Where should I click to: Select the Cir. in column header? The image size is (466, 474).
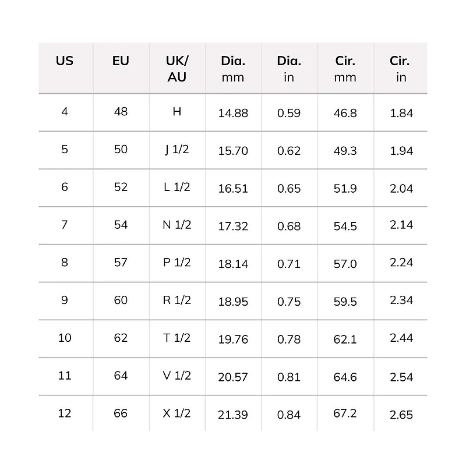pos(401,68)
